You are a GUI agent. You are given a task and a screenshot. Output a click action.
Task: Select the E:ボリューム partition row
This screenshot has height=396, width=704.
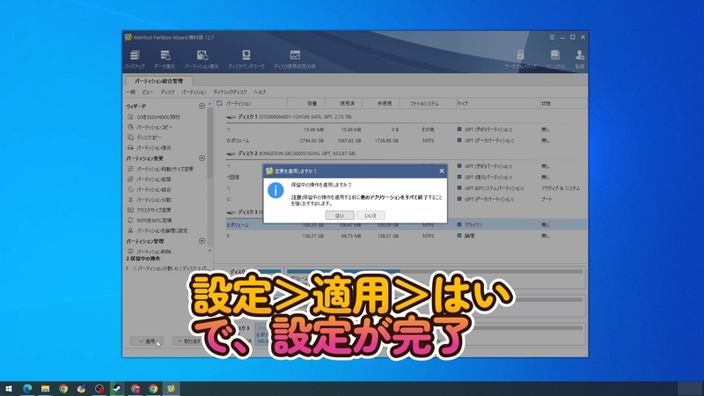coord(407,225)
